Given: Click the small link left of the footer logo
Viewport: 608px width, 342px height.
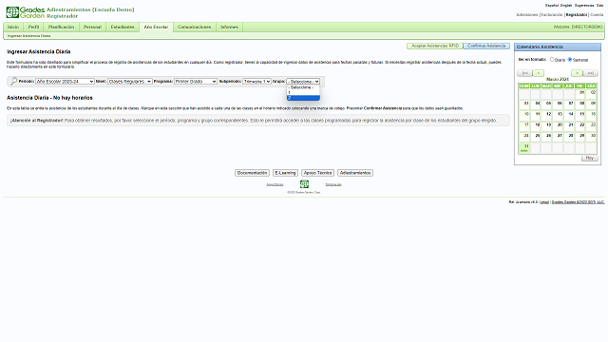Looking at the screenshot, I should pyautogui.click(x=275, y=184).
